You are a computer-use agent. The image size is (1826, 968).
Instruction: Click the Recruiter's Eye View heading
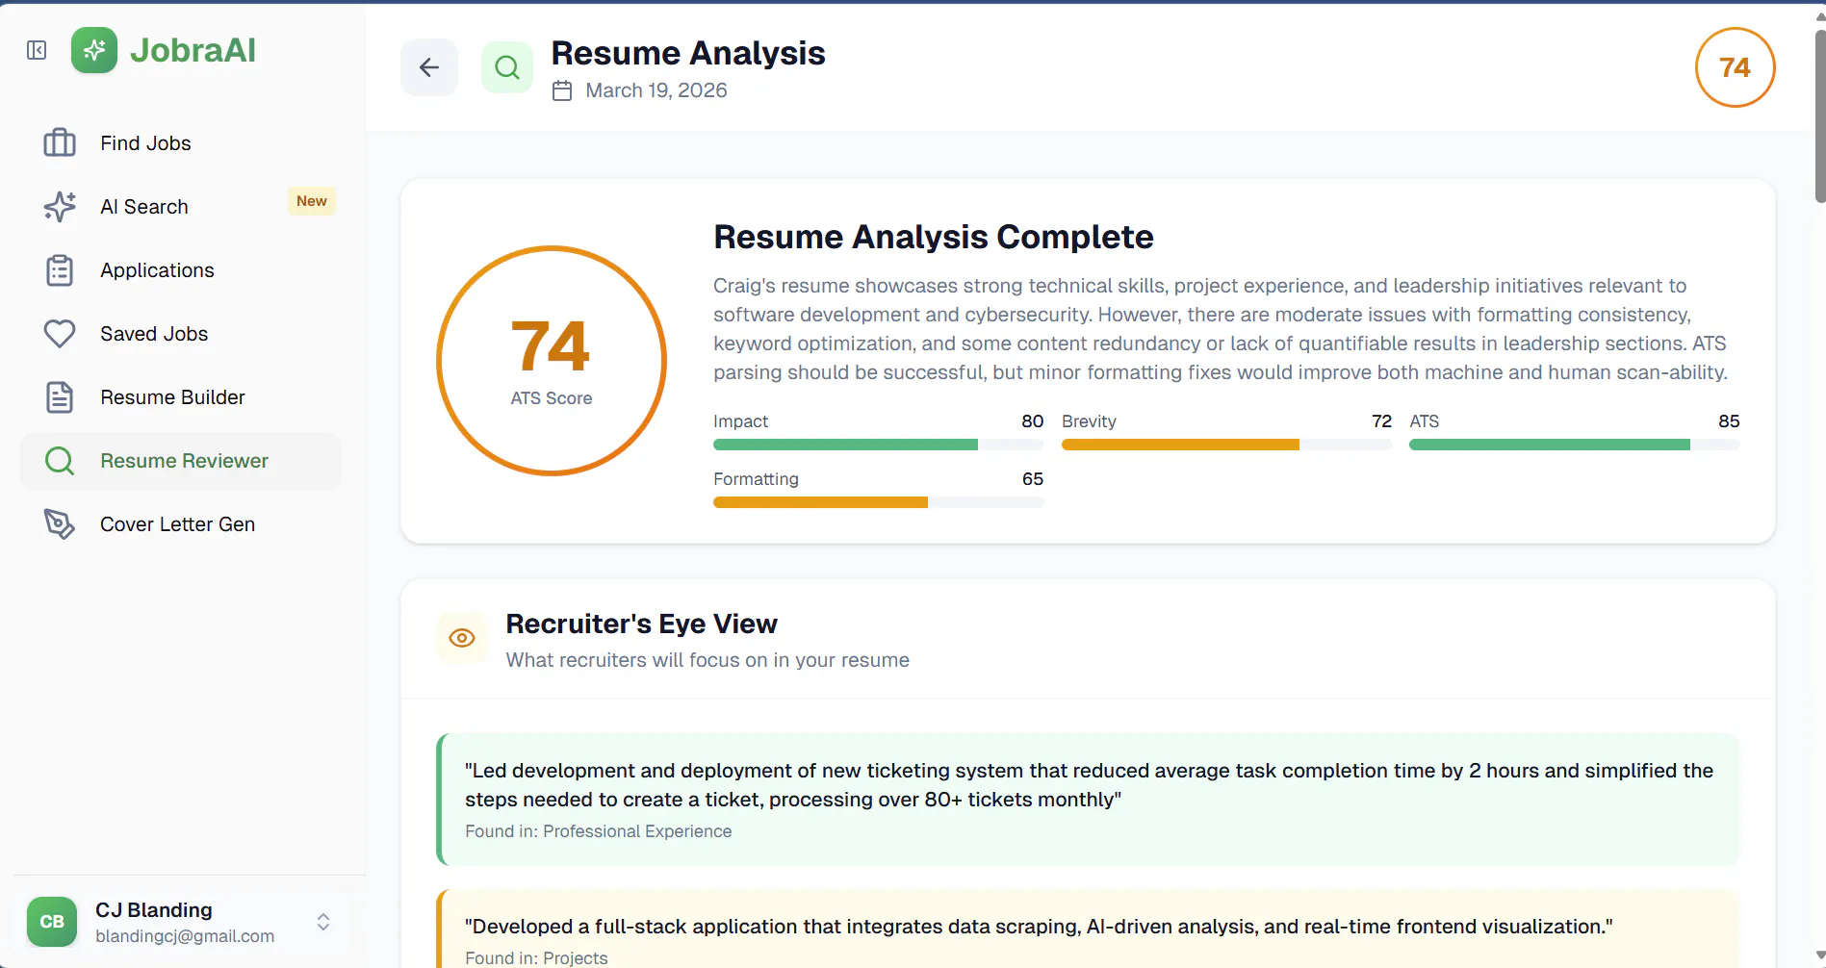pos(641,624)
